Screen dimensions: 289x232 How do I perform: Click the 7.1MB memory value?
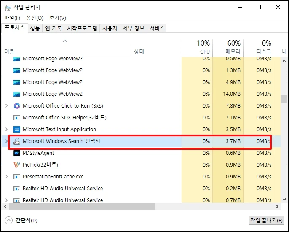click(233, 118)
